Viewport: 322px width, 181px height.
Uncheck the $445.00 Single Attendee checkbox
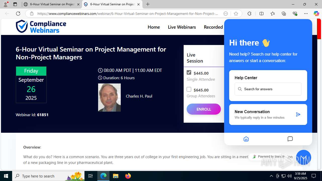[189, 72]
